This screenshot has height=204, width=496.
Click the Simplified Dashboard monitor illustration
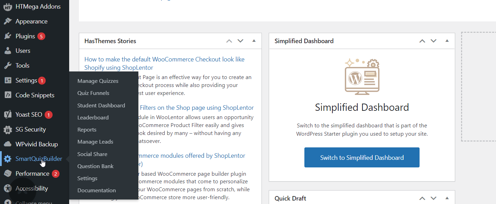362,77
